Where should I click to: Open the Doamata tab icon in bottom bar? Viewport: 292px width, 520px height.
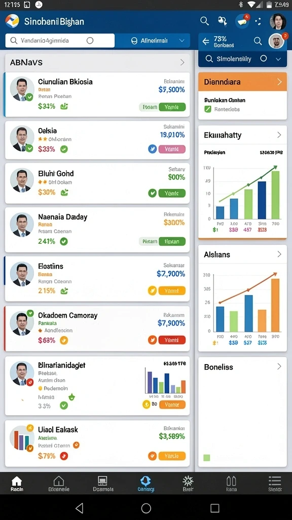(102, 483)
